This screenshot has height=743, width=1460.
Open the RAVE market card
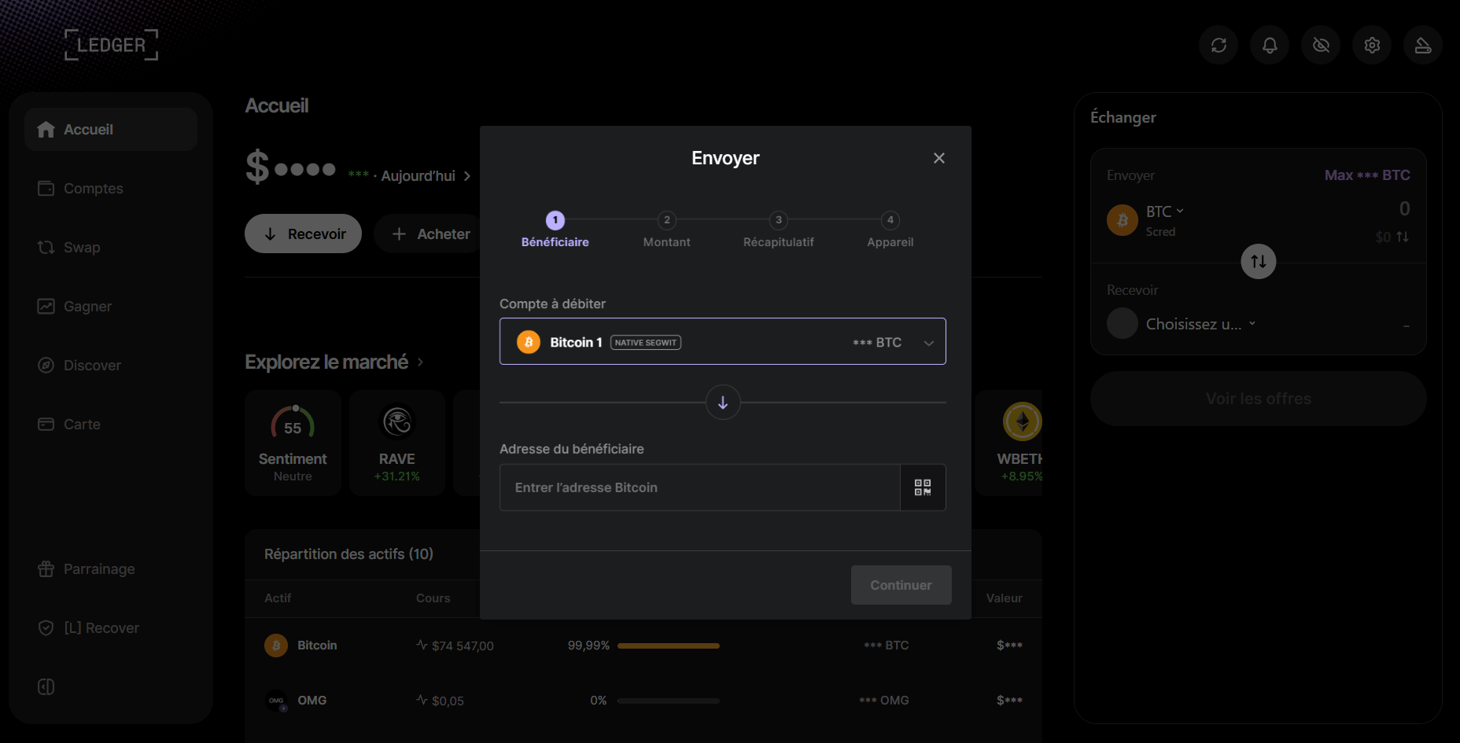(x=397, y=443)
